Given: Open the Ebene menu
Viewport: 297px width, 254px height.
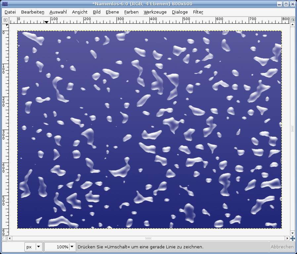Looking at the screenshot, I should [x=112, y=12].
